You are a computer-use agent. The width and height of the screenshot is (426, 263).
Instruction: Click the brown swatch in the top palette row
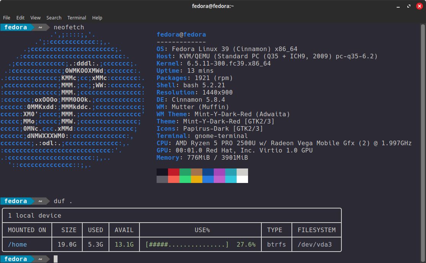pyautogui.click(x=197, y=172)
